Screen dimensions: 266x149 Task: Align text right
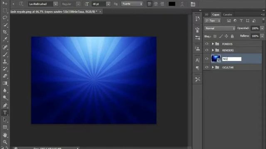(162, 4)
